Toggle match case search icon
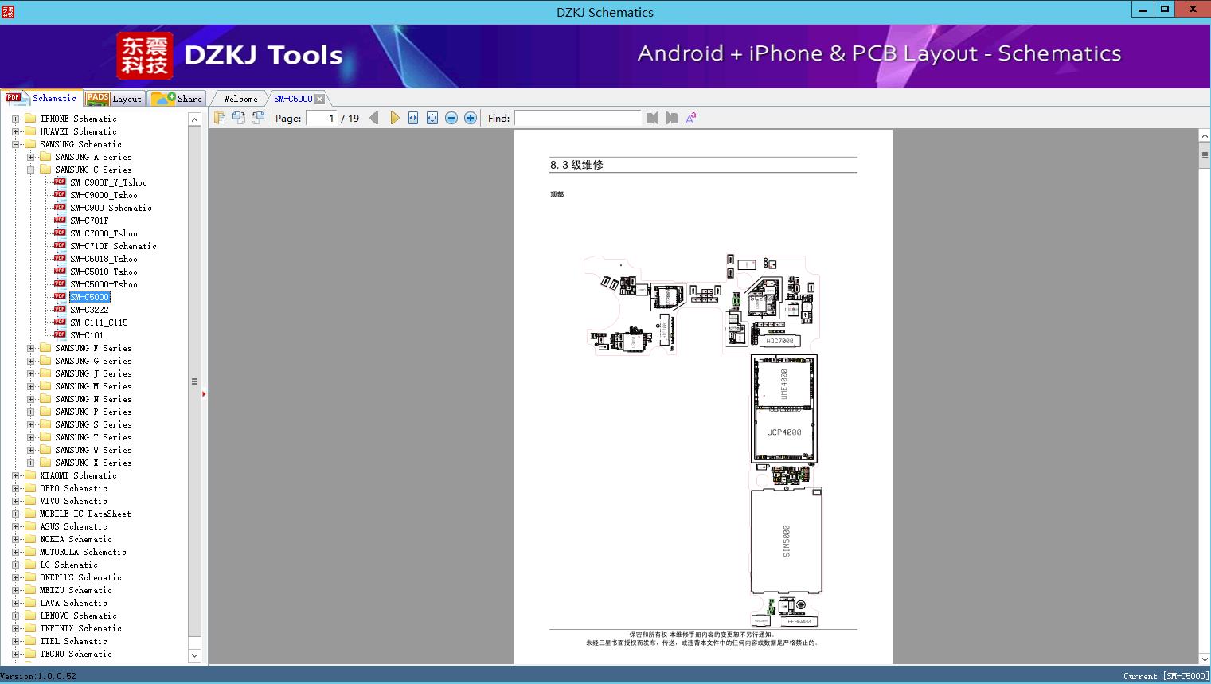The width and height of the screenshot is (1211, 684). (691, 118)
